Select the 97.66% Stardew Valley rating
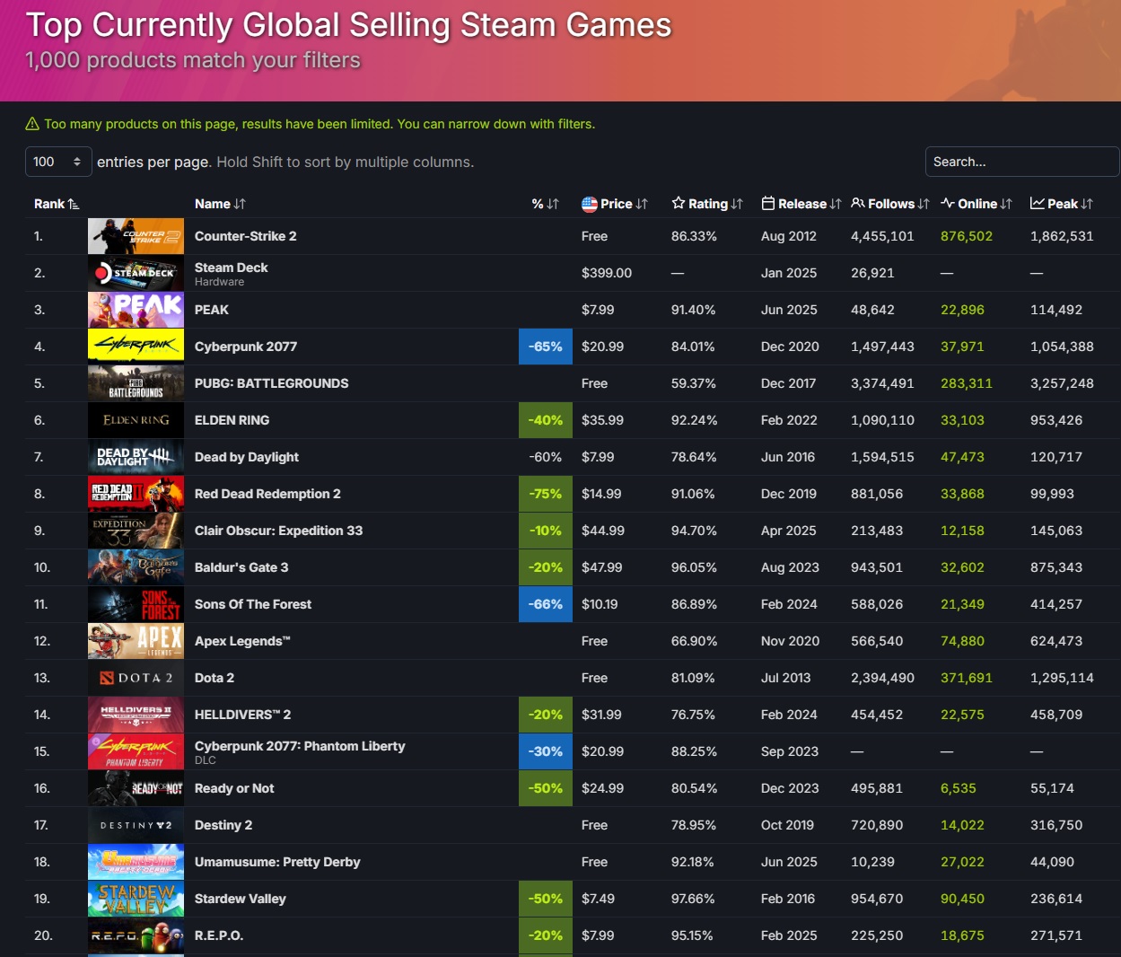Screen dimensions: 1121x957 (693, 899)
